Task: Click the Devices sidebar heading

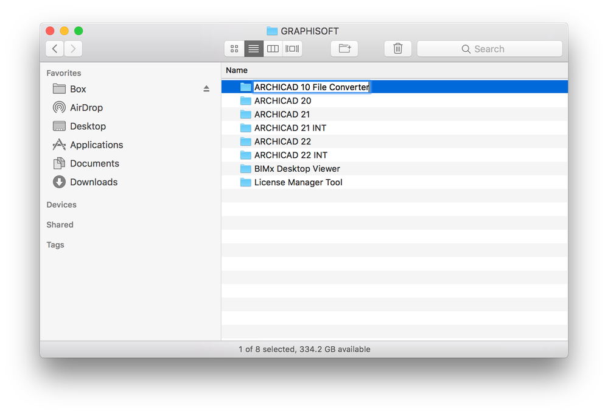Action: [x=61, y=205]
